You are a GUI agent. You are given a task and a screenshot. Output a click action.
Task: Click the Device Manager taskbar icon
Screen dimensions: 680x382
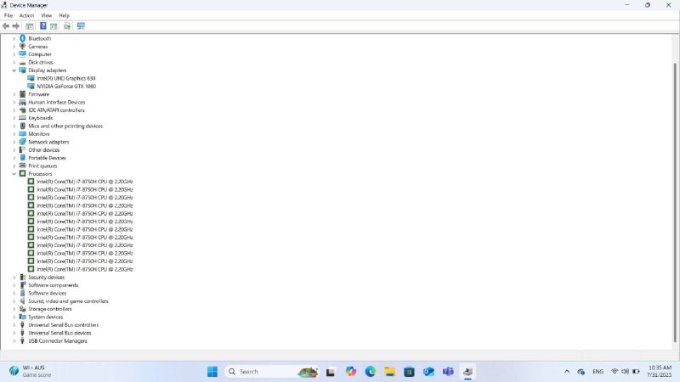(467, 372)
